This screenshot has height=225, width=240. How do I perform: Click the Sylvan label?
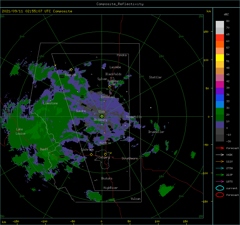tap(102, 79)
